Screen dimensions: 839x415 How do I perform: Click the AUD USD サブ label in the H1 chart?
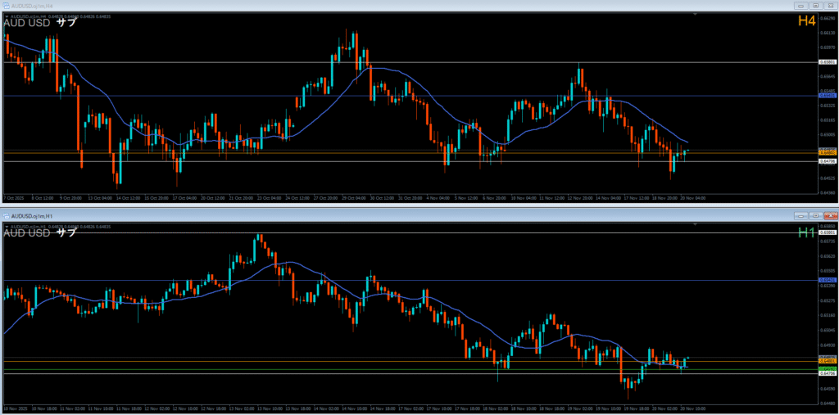[x=39, y=232]
